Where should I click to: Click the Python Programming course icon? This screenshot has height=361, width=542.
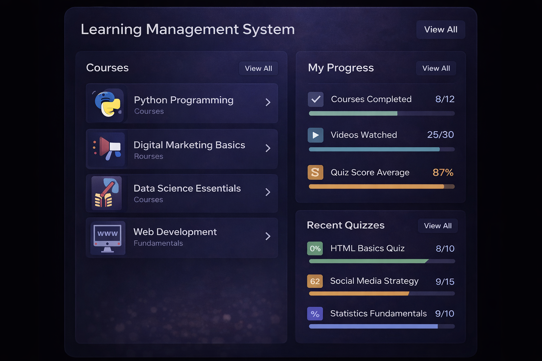107,103
